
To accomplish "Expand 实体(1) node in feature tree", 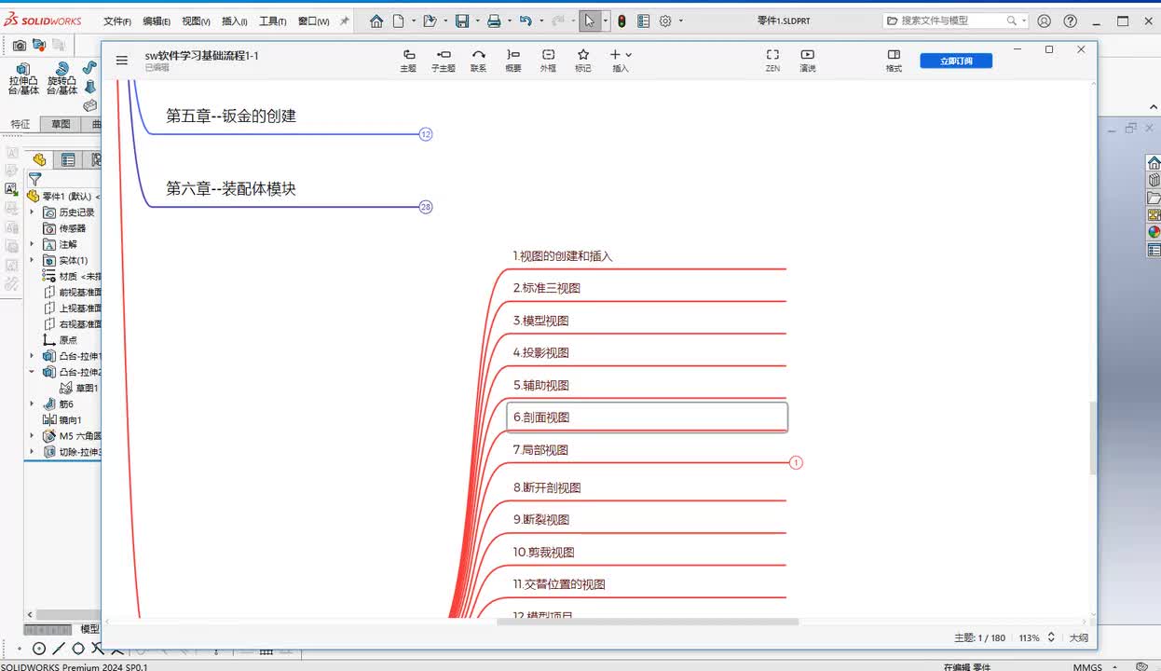I will click(32, 260).
